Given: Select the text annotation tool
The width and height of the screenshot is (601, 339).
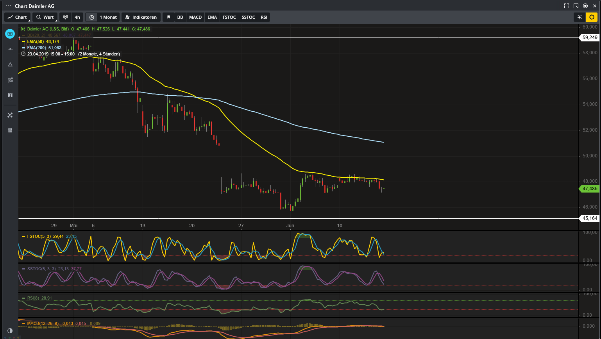Looking at the screenshot, I should point(10,95).
